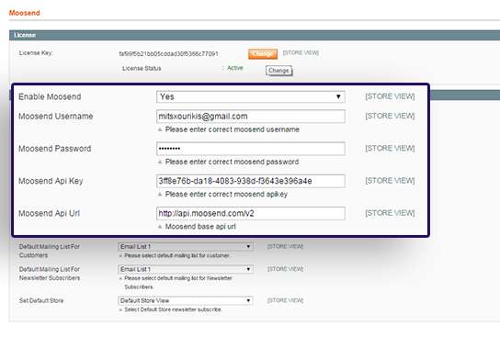Click STORE VIEW beside Enable Moosend
Screen dimensions: 500x348
[x=390, y=96]
